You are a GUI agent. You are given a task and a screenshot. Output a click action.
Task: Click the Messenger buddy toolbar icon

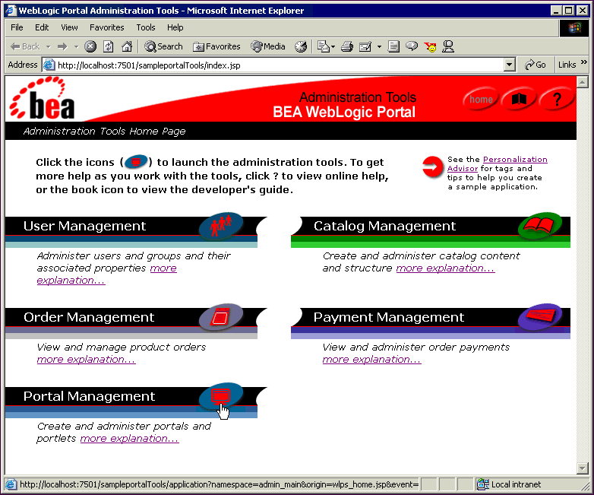[x=448, y=46]
